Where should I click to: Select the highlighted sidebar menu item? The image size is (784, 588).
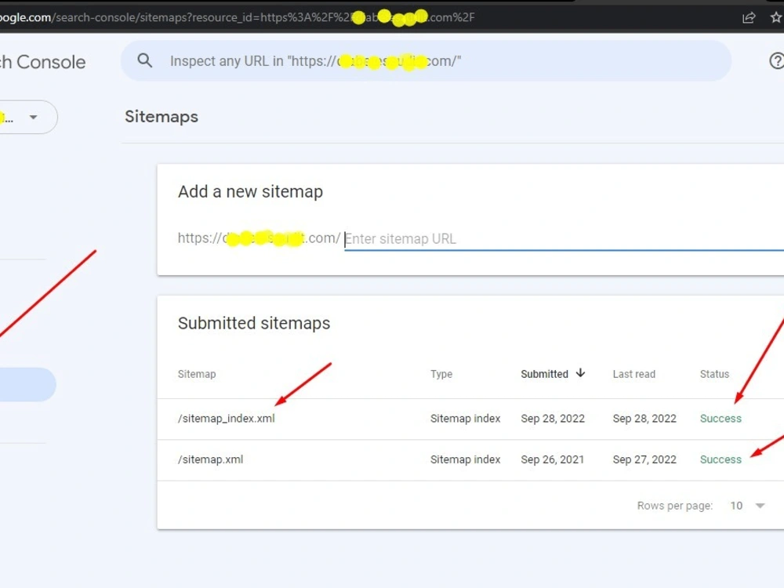click(x=27, y=384)
